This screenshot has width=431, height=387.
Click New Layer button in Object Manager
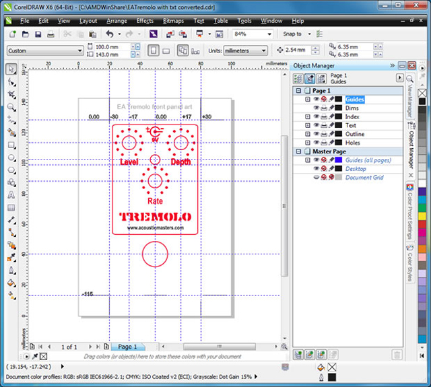click(298, 355)
